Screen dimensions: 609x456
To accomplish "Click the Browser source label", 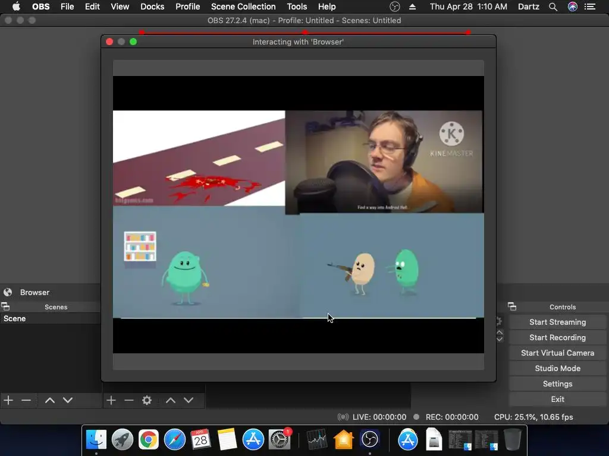I will (x=34, y=292).
